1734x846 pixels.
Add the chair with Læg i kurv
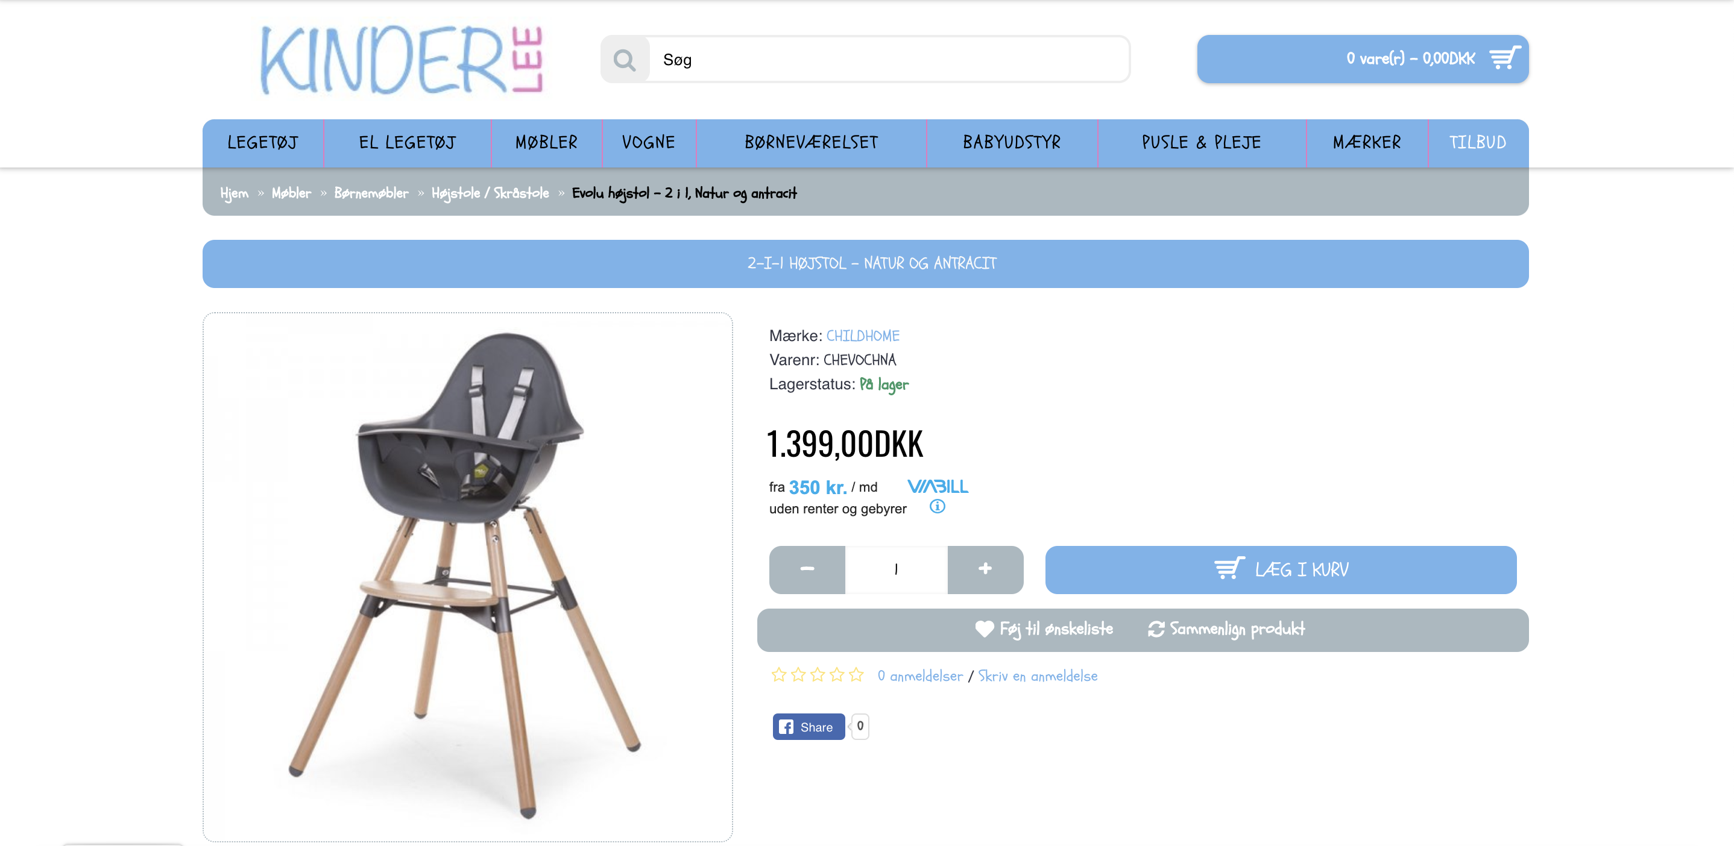pos(1281,569)
